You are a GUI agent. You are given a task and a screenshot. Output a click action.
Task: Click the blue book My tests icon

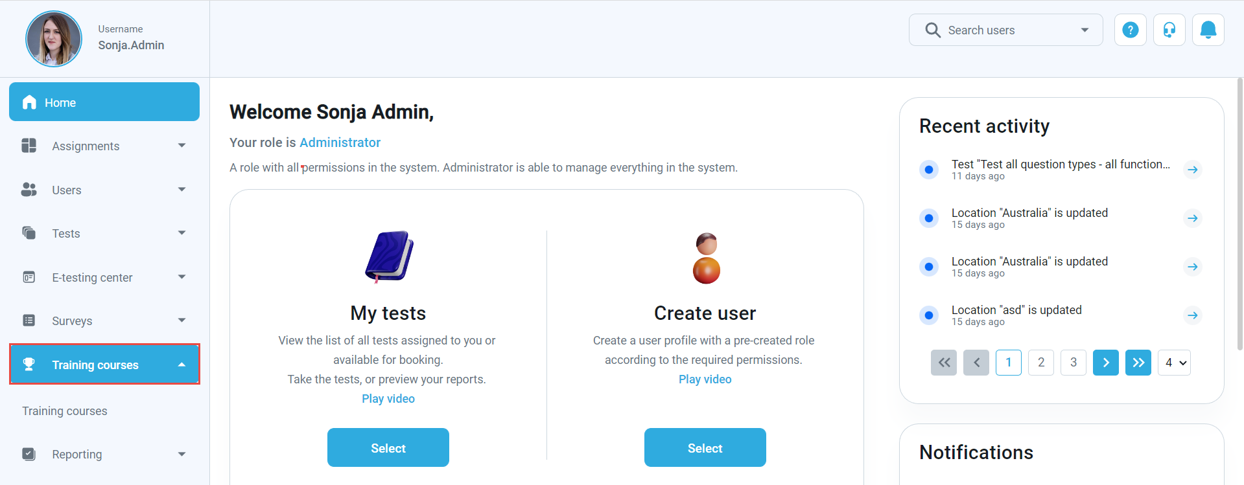388,256
